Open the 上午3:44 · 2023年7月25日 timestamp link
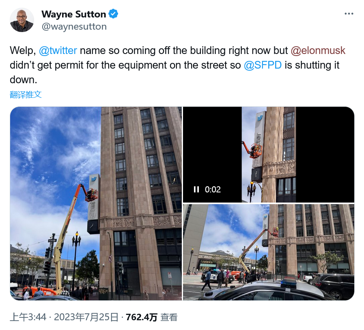 pos(64,317)
